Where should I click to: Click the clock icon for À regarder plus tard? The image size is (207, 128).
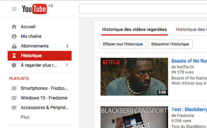point(14,65)
